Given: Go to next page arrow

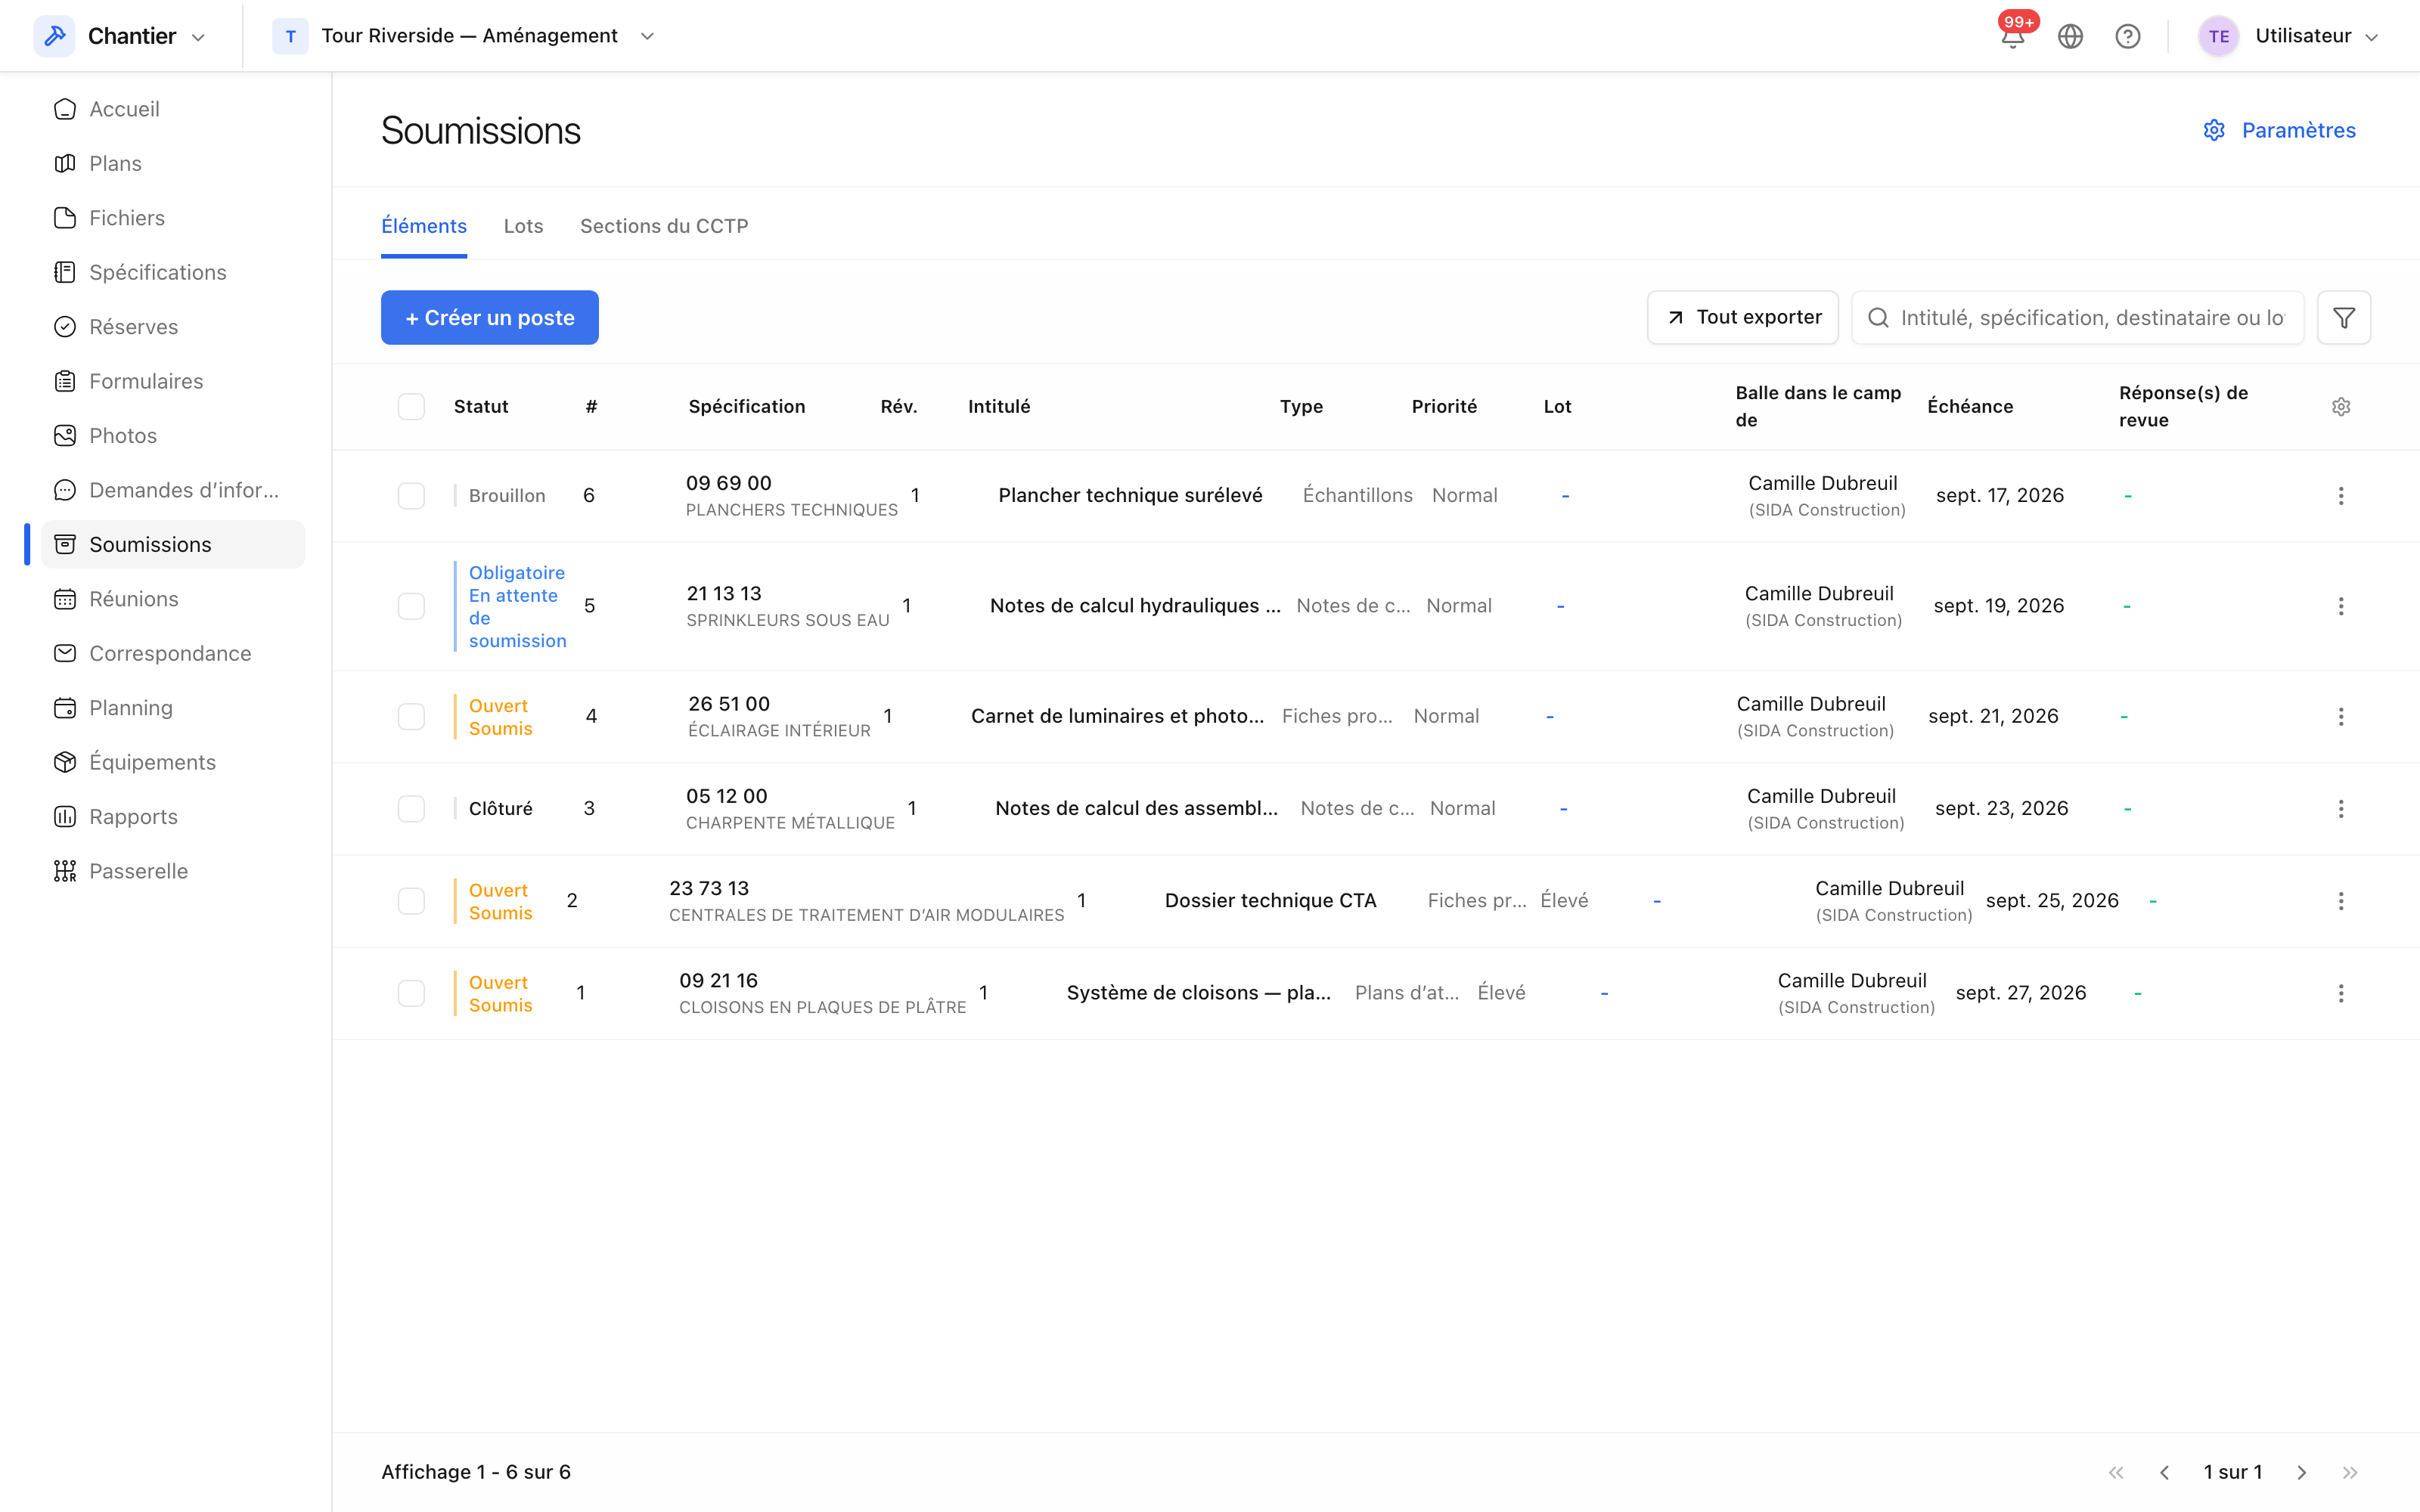Looking at the screenshot, I should [2301, 1472].
